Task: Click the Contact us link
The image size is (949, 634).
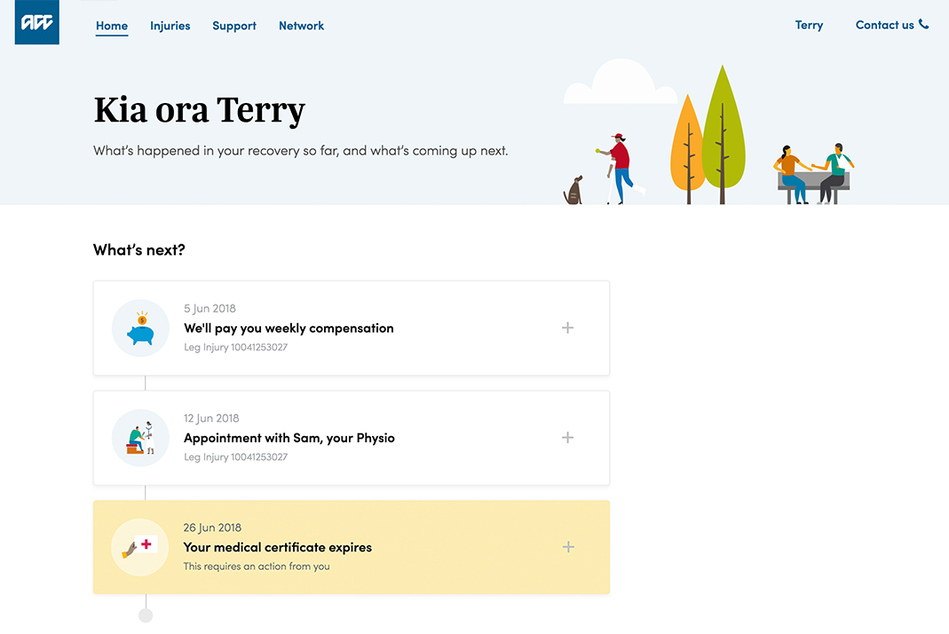Action: (884, 25)
